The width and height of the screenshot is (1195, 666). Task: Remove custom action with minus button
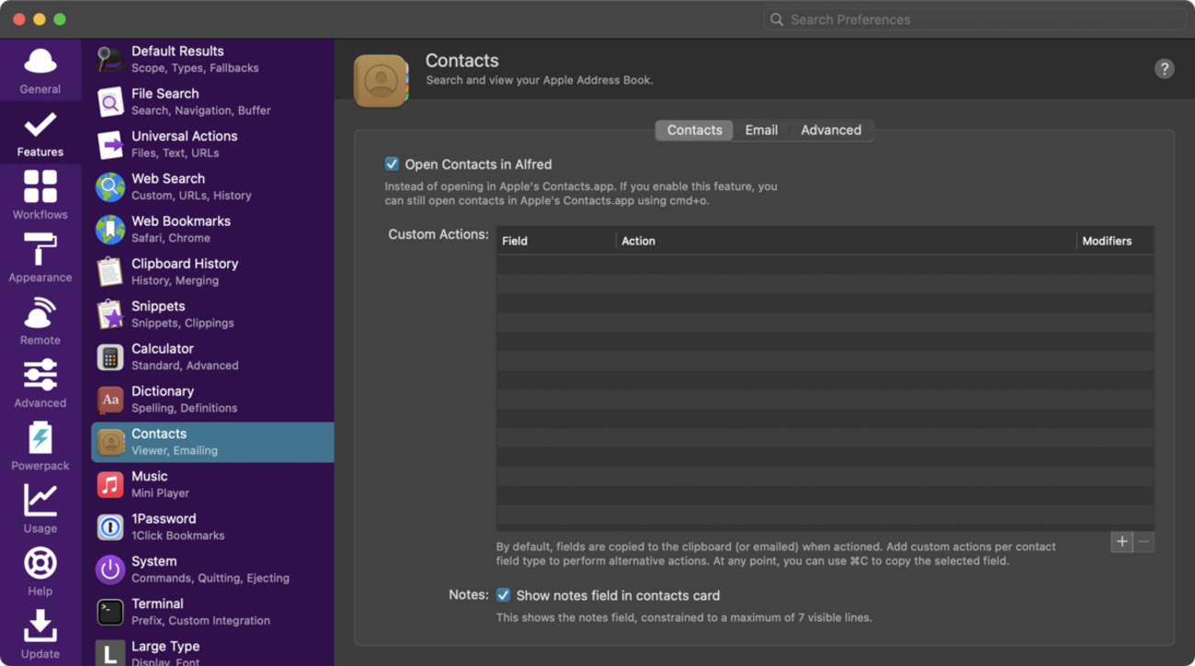(1144, 542)
